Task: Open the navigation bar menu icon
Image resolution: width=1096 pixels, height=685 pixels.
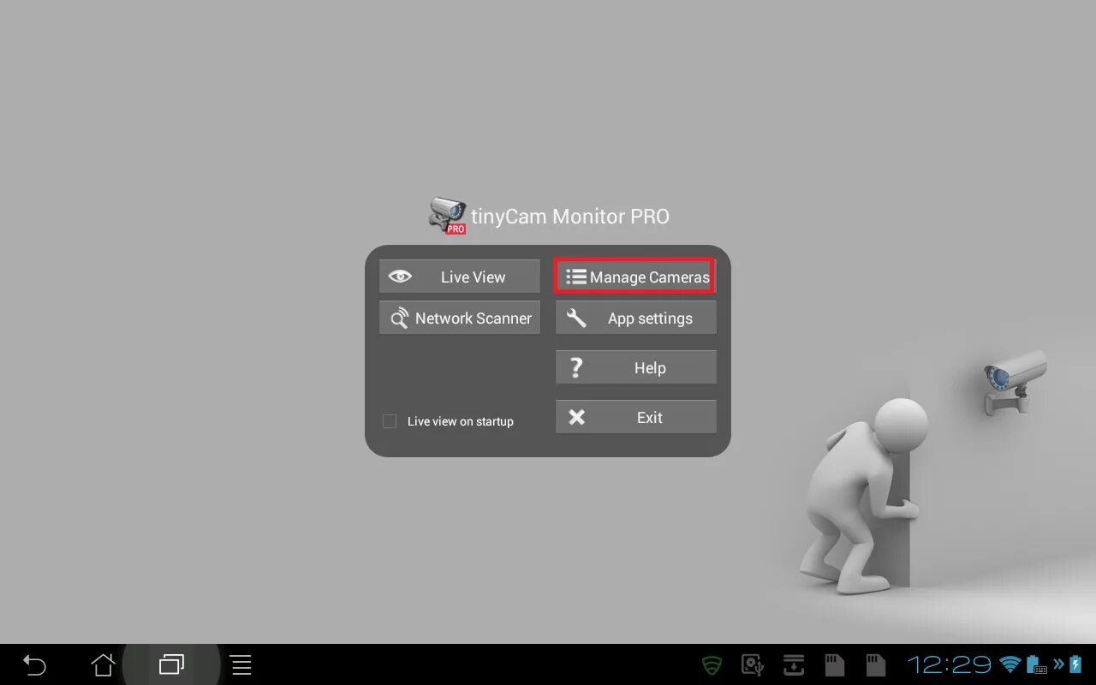Action: [241, 664]
